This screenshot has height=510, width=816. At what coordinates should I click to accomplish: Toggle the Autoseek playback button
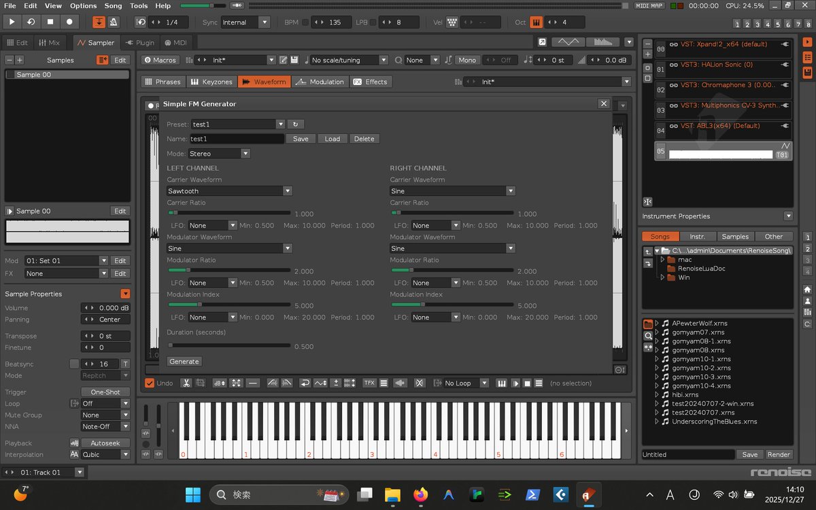click(105, 443)
